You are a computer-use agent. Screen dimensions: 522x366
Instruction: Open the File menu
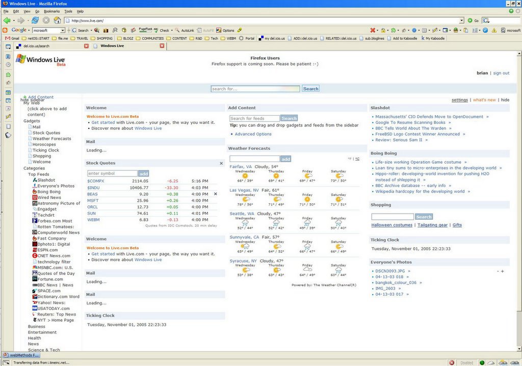(x=6, y=11)
